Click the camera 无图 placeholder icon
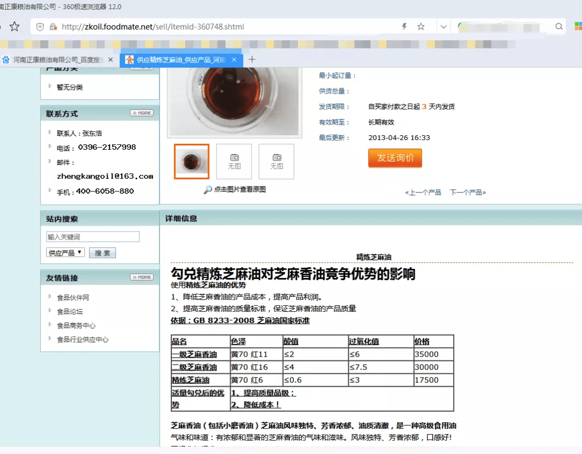Viewport: 582px width, 454px height. [234, 157]
